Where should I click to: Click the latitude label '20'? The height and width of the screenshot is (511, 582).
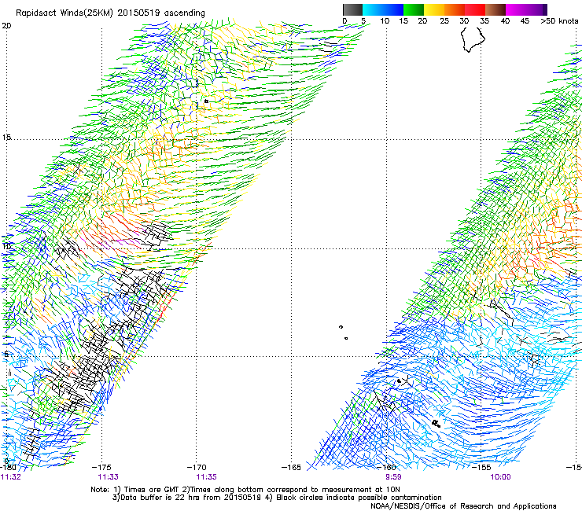[x=6, y=26]
